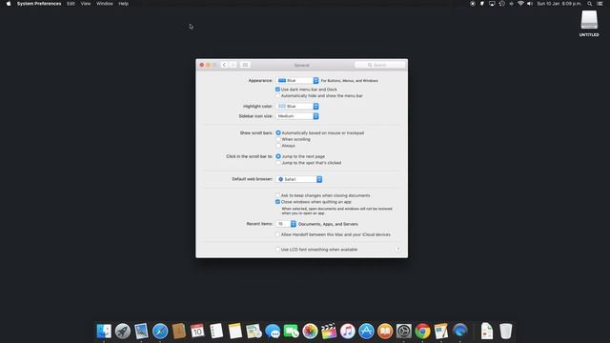Select Jump to the next page
610x343 pixels.
click(x=278, y=156)
